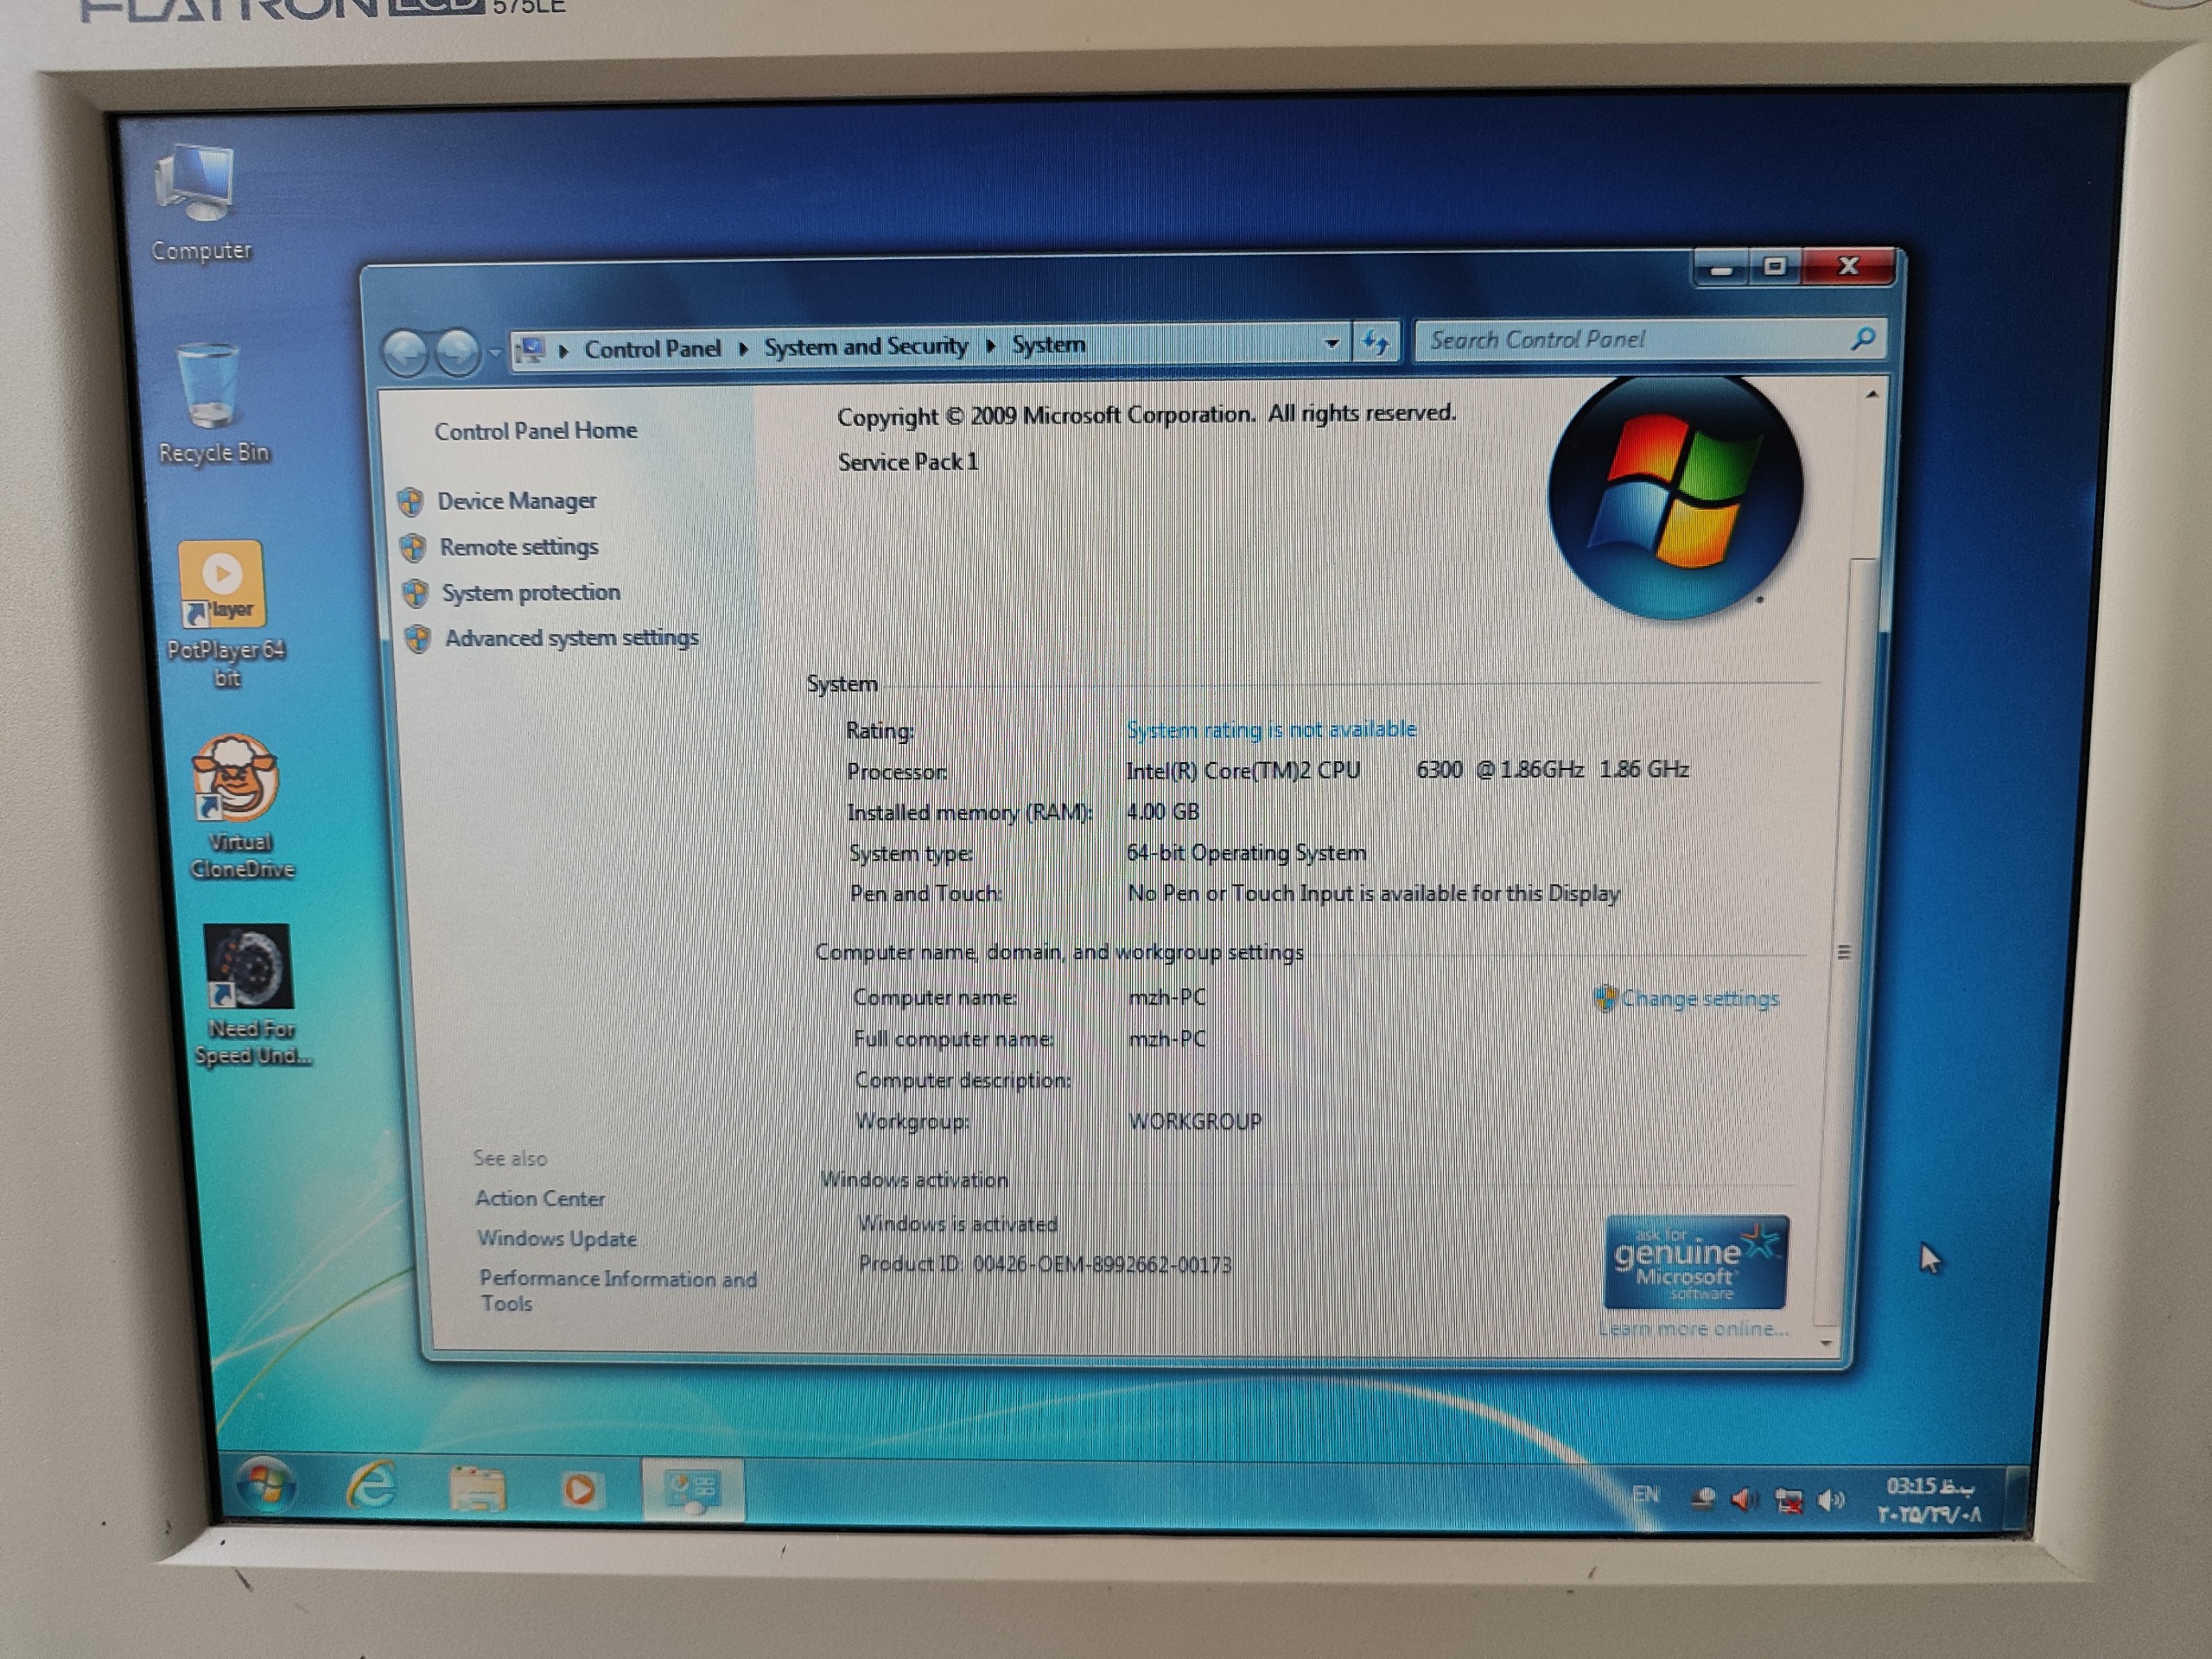This screenshot has width=2212, height=1659.
Task: Click the taskbar clock and date
Action: [1929, 1500]
